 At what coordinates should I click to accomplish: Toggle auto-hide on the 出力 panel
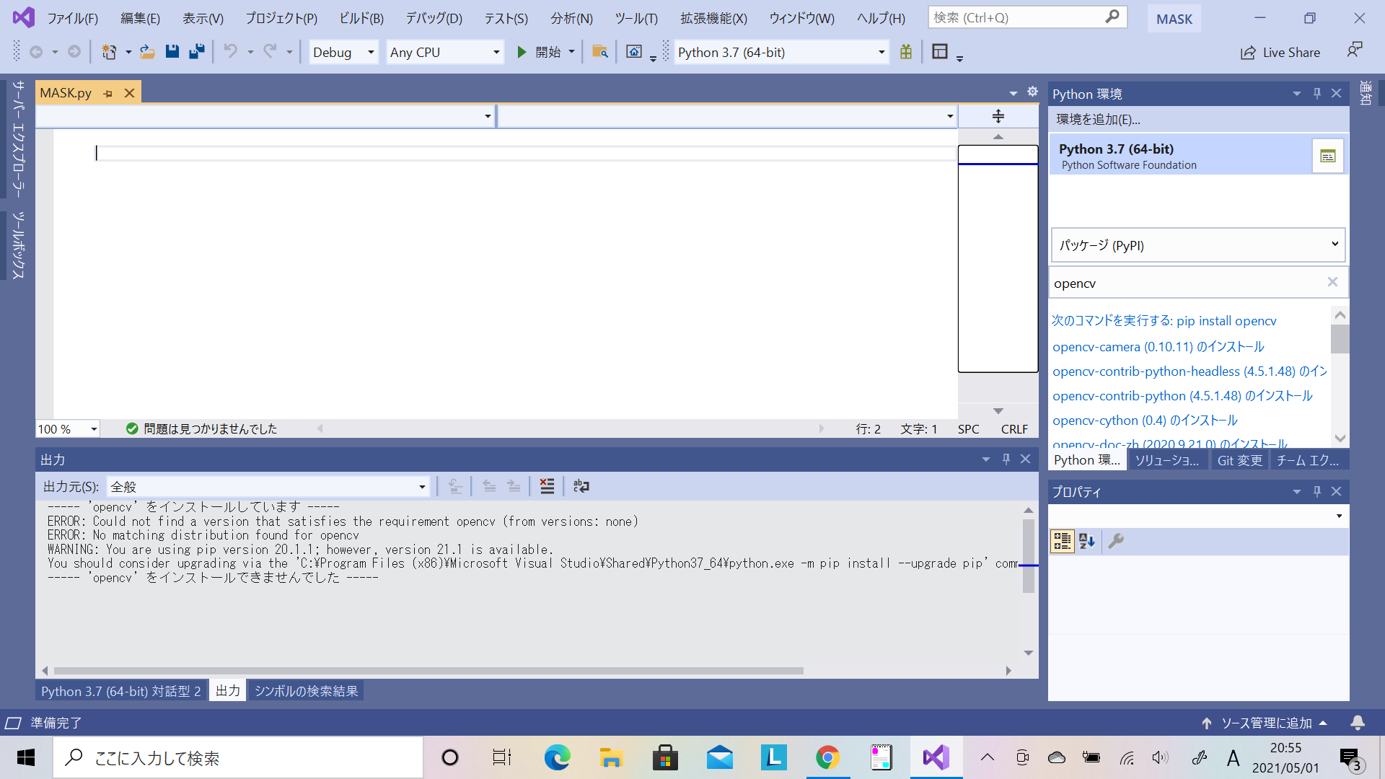[1006, 459]
